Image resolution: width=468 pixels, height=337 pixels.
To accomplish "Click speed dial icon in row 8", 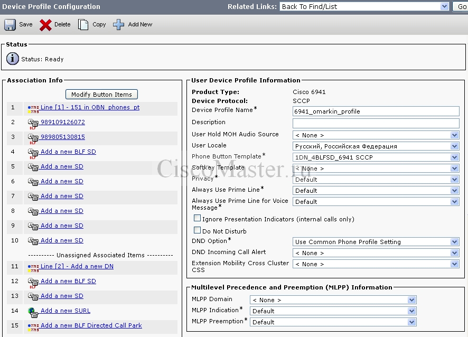I will [33, 211].
